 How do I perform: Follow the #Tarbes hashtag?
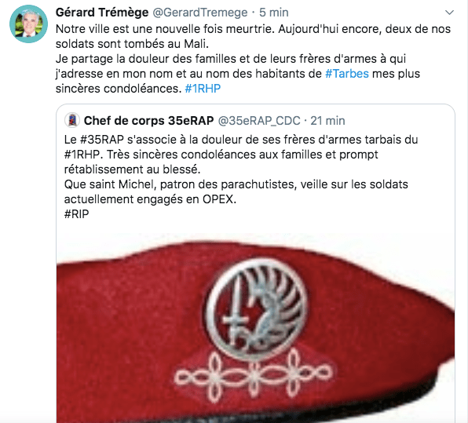click(x=347, y=74)
